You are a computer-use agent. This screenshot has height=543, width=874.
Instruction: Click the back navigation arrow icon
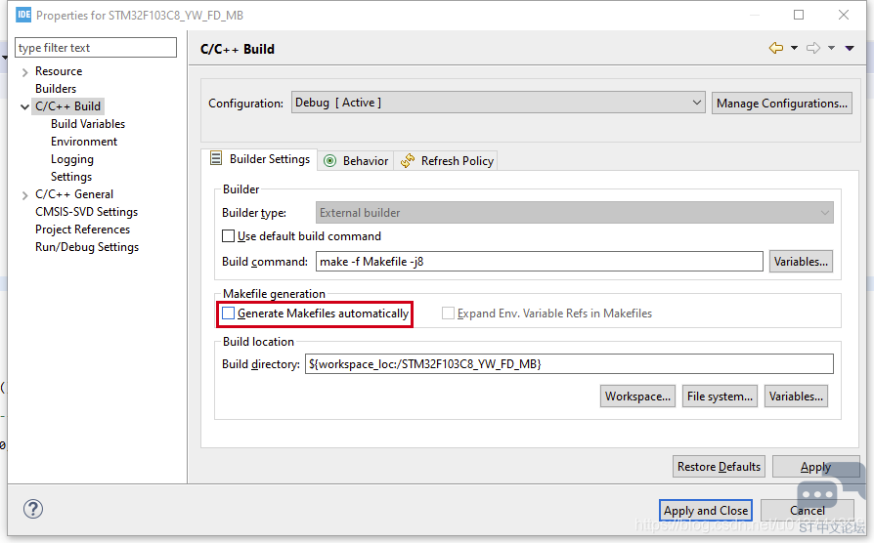pos(776,48)
